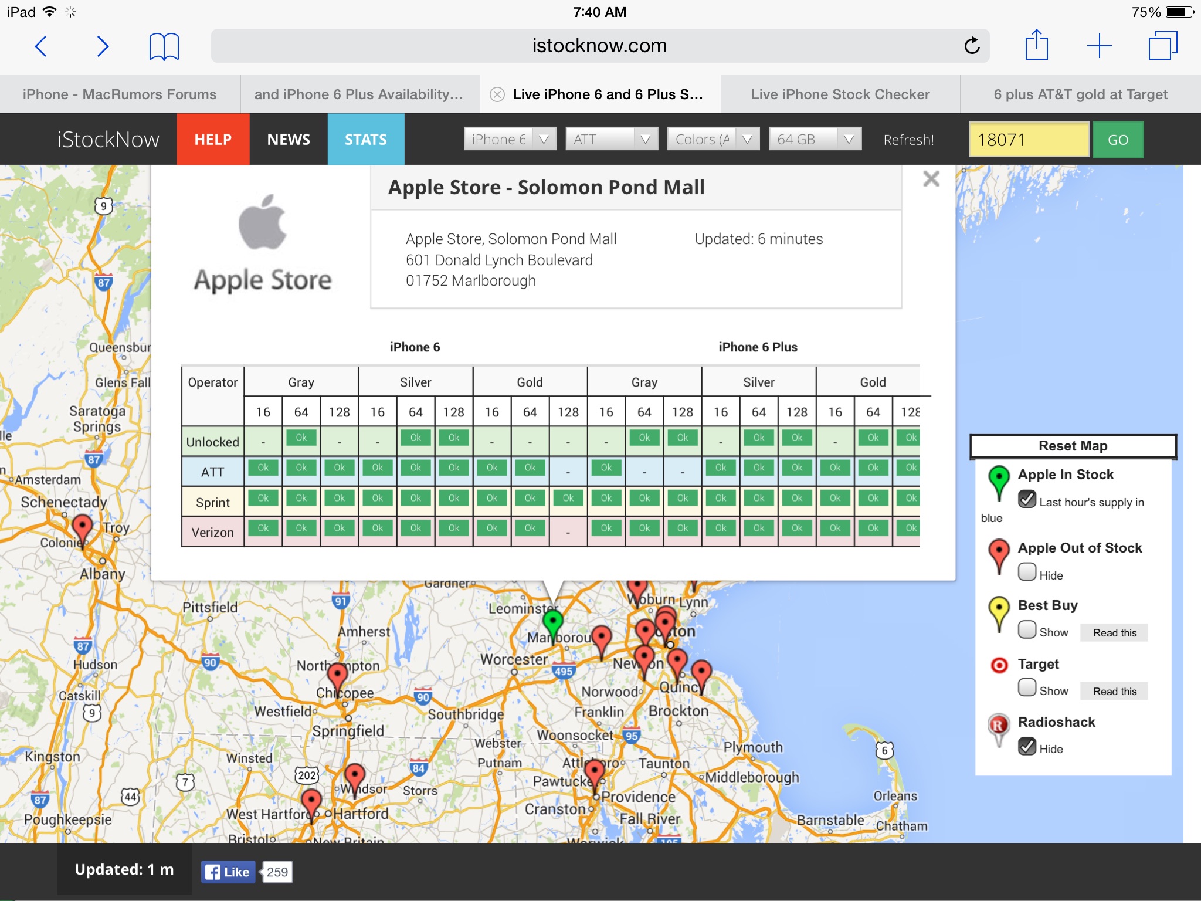This screenshot has width=1201, height=901.
Task: Check Hide under Apple Out of Stock
Action: coord(1027,571)
